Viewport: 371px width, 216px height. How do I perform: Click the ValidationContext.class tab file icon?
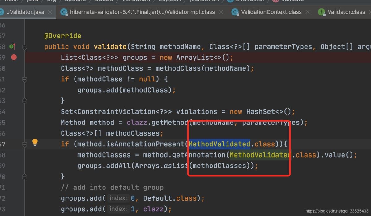tap(235, 12)
